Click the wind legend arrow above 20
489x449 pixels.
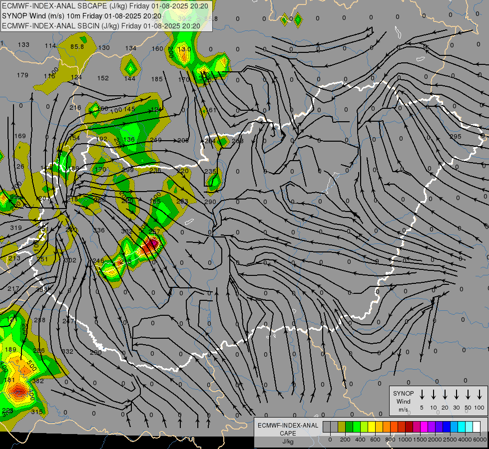click(445, 395)
